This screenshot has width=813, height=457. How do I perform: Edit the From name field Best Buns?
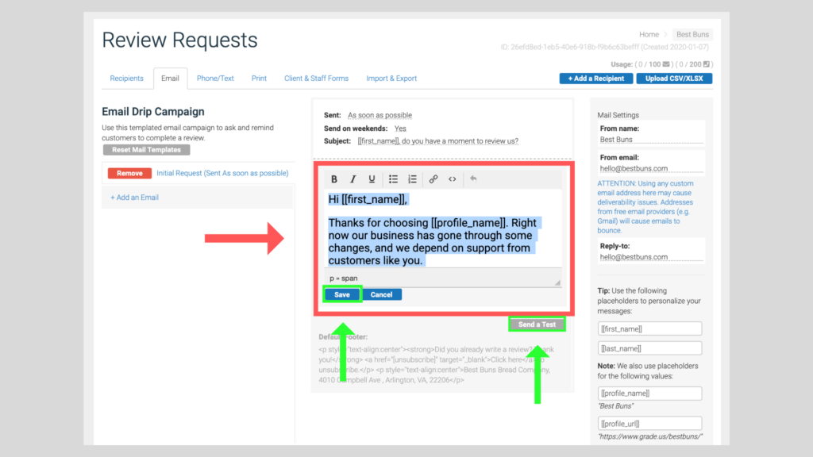pos(651,140)
